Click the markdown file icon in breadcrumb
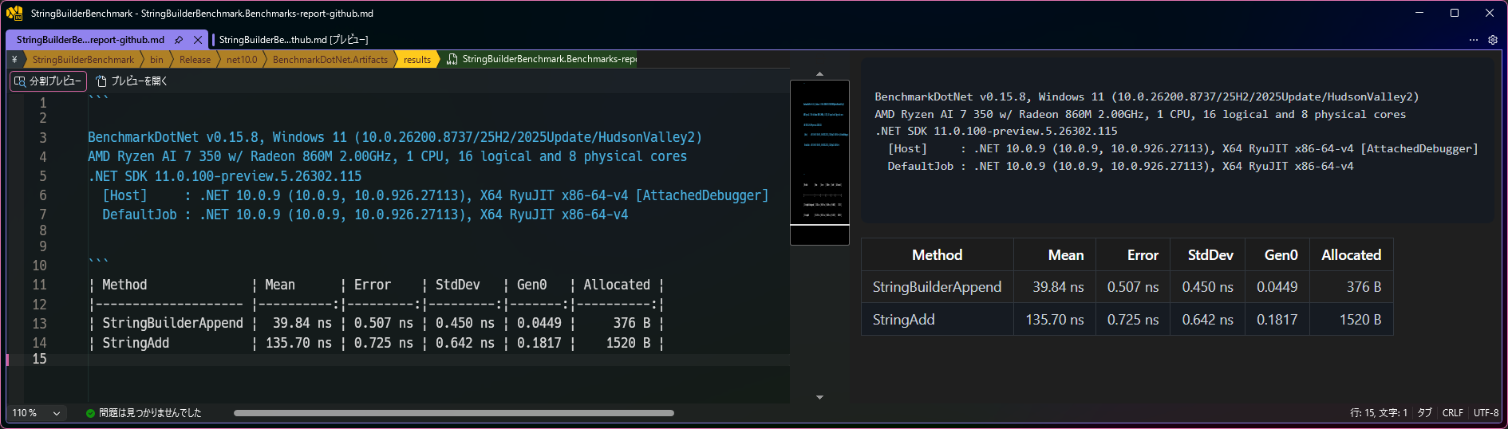Viewport: 1508px width, 429px height. point(452,60)
